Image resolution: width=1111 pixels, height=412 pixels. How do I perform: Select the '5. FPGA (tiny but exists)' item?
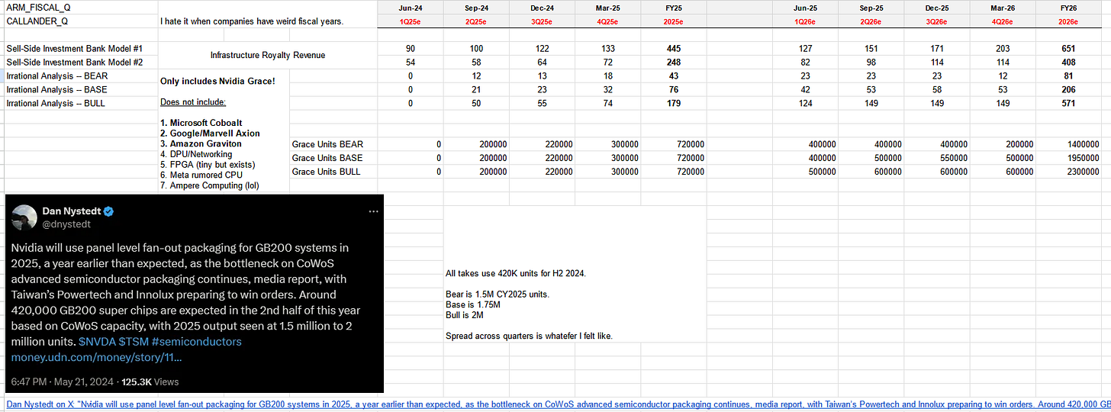208,164
